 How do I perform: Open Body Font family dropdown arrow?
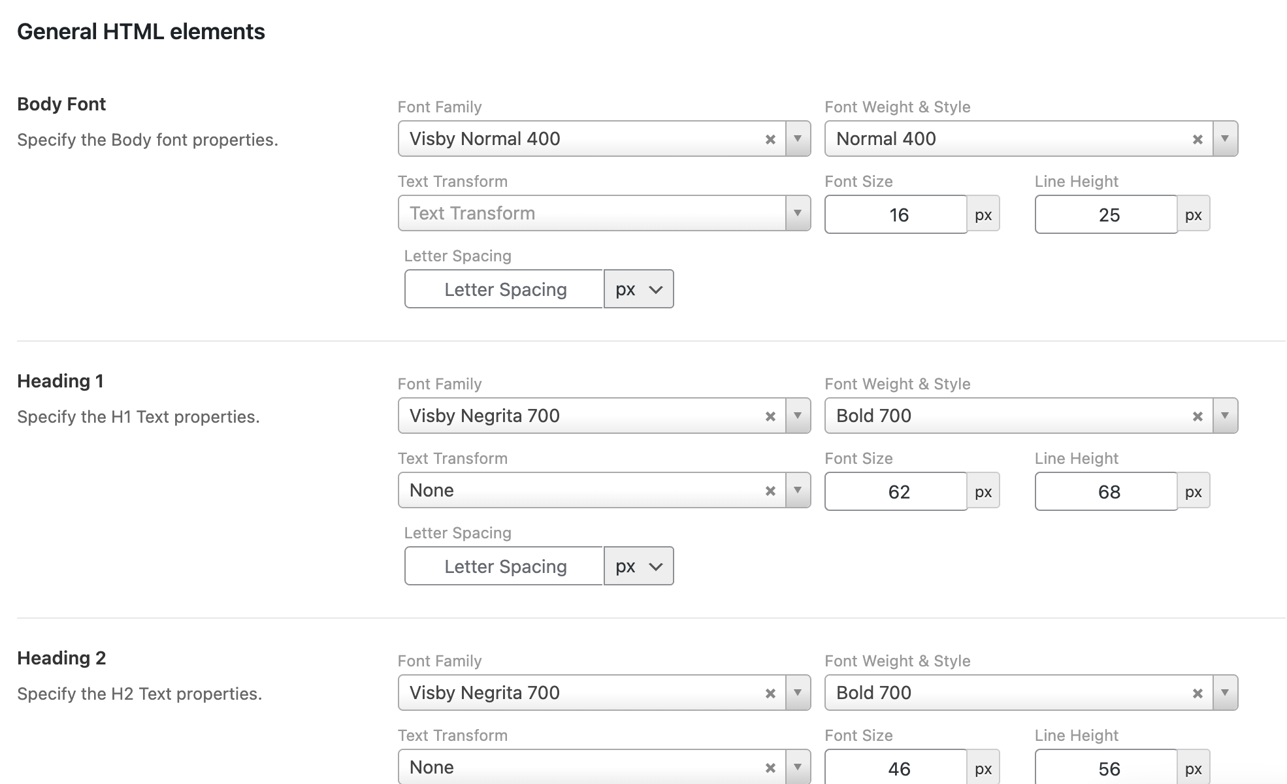click(x=797, y=139)
